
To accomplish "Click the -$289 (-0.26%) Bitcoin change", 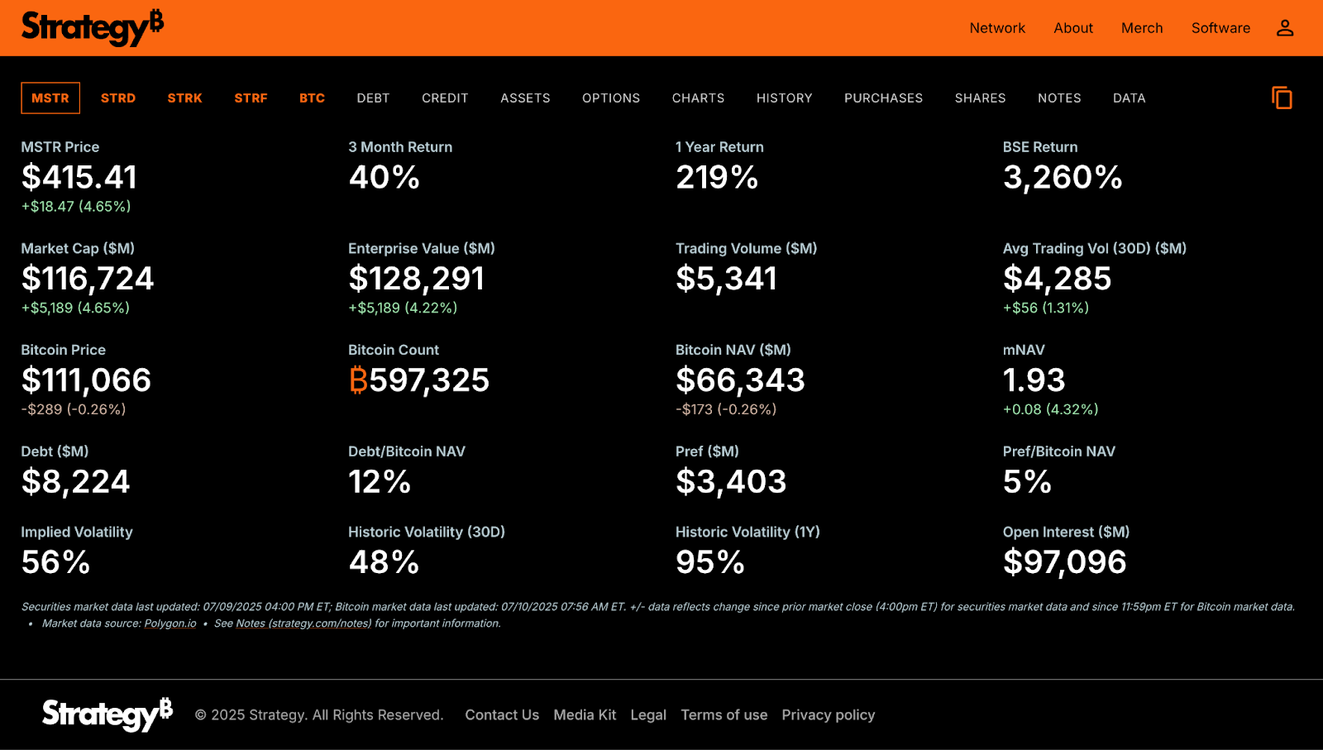I will click(x=74, y=409).
